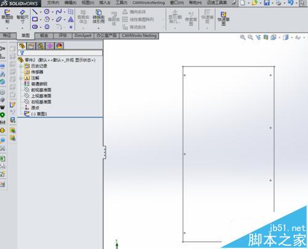Switch to the 钣金 tab
The image size is (308, 249).
(x=44, y=36)
